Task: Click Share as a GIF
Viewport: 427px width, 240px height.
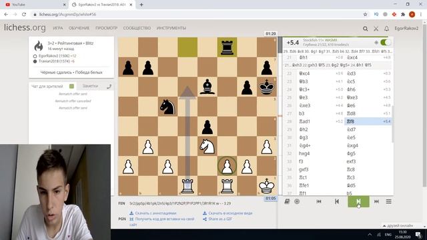Action: click(218, 219)
